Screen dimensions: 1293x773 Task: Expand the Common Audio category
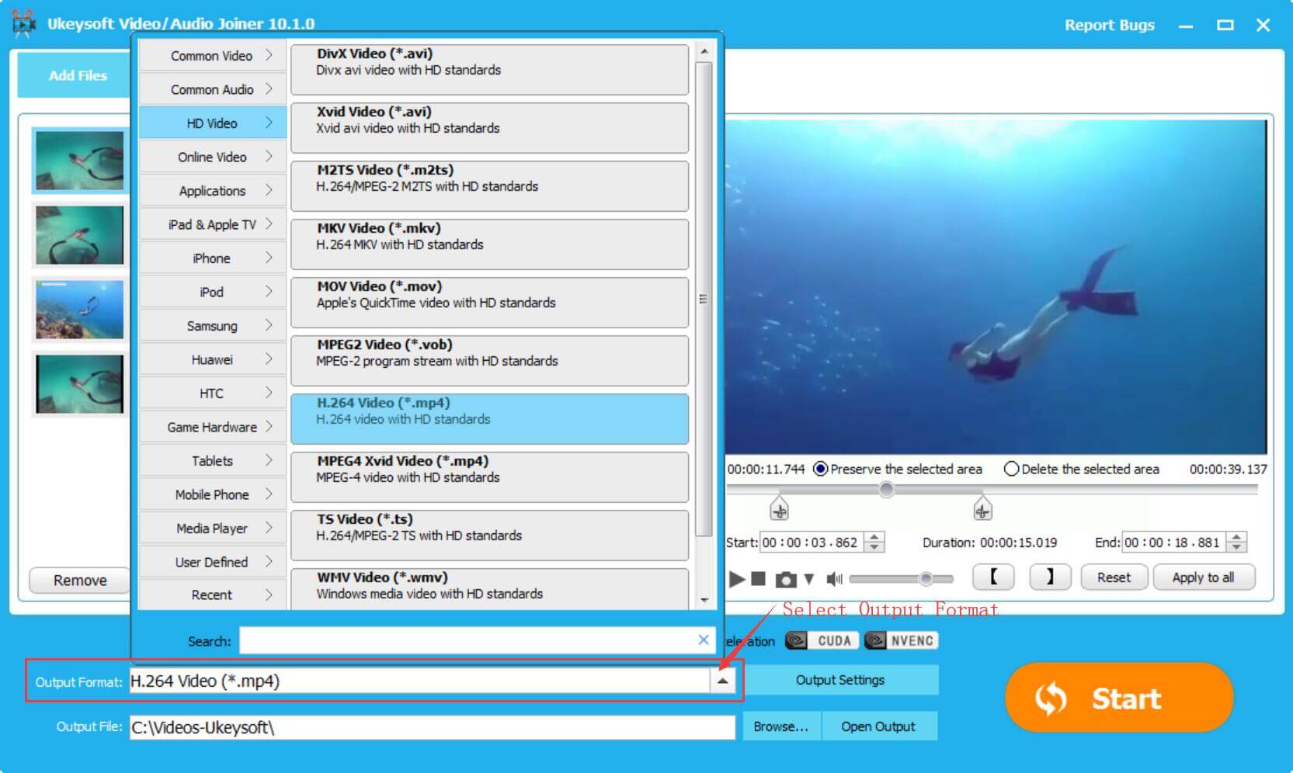coord(212,89)
